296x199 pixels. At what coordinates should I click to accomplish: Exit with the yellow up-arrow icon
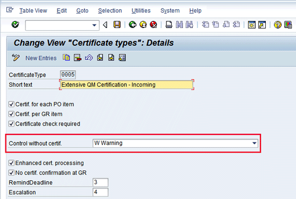[143, 25]
